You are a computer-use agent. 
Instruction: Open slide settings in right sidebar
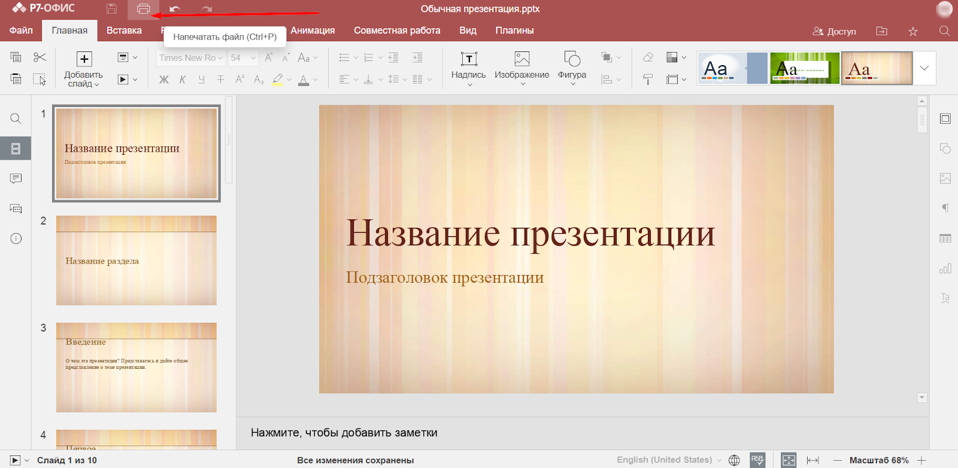click(x=945, y=118)
